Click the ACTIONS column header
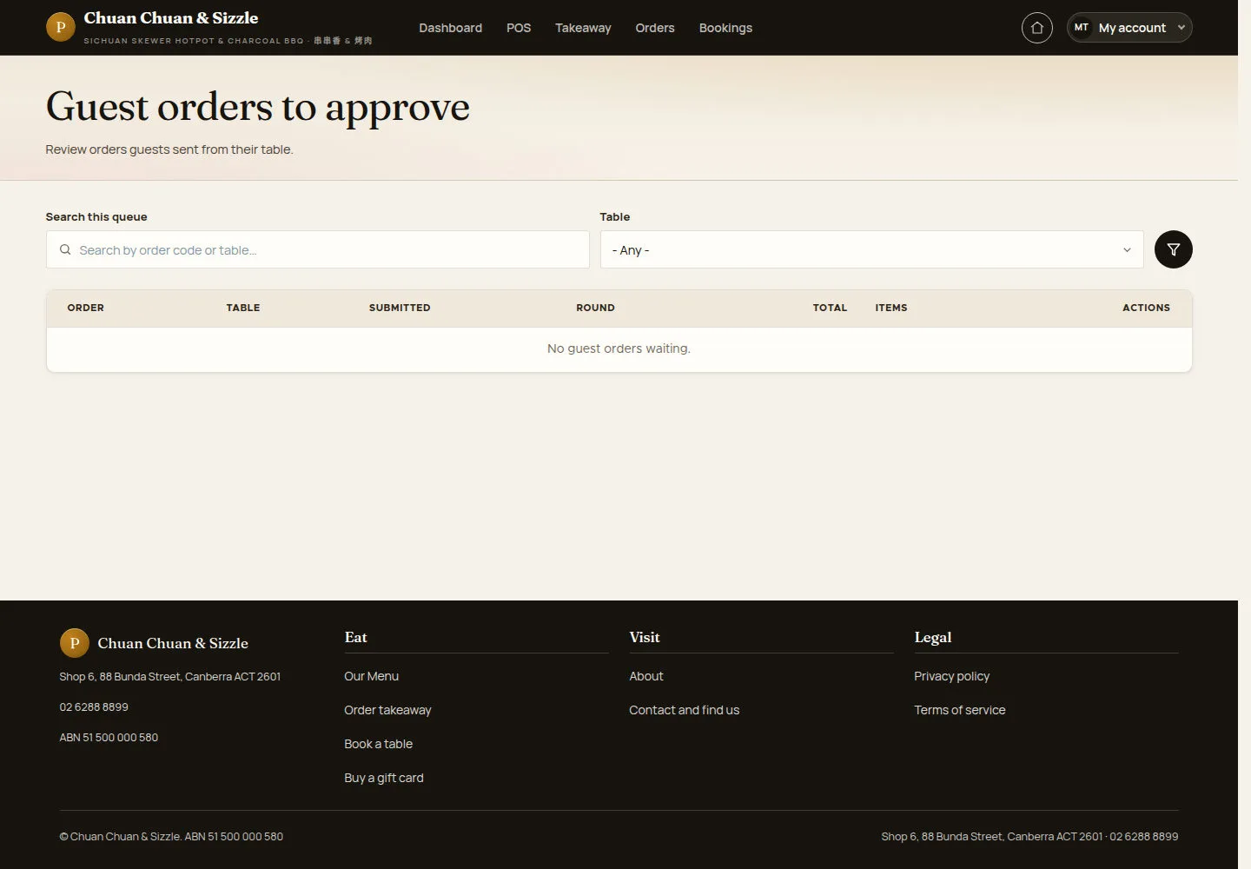The image size is (1251, 869). coord(1146,308)
